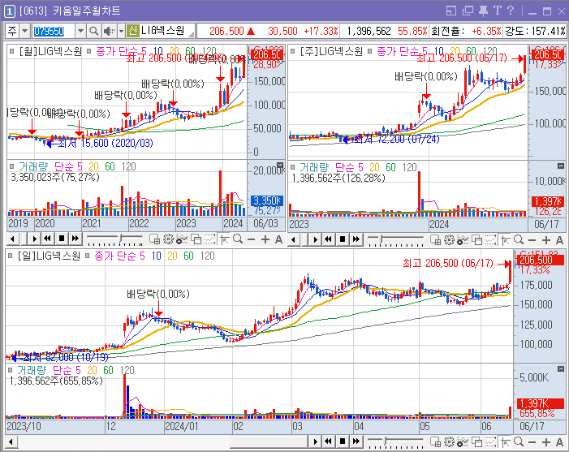Toggle the square marker beside [주]LIG넥스원
569x452 pixels.
[293, 51]
